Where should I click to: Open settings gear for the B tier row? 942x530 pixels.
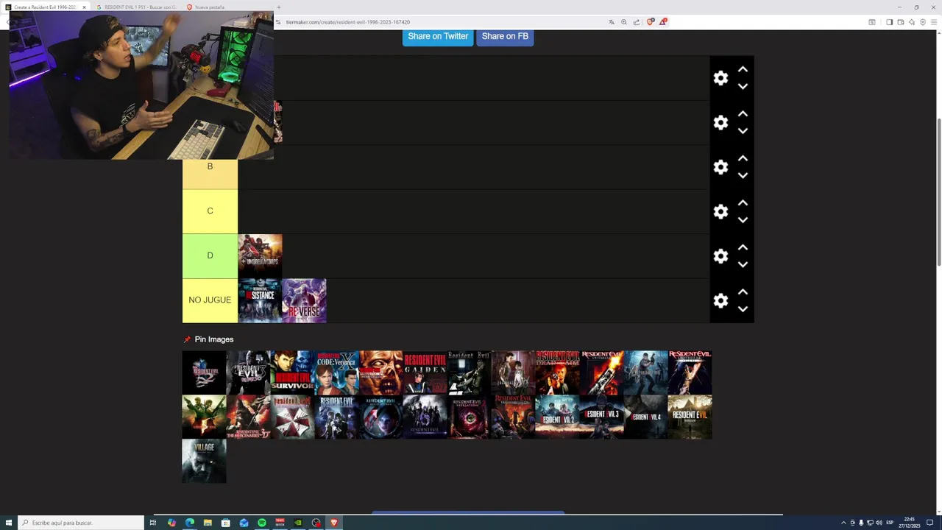720,167
